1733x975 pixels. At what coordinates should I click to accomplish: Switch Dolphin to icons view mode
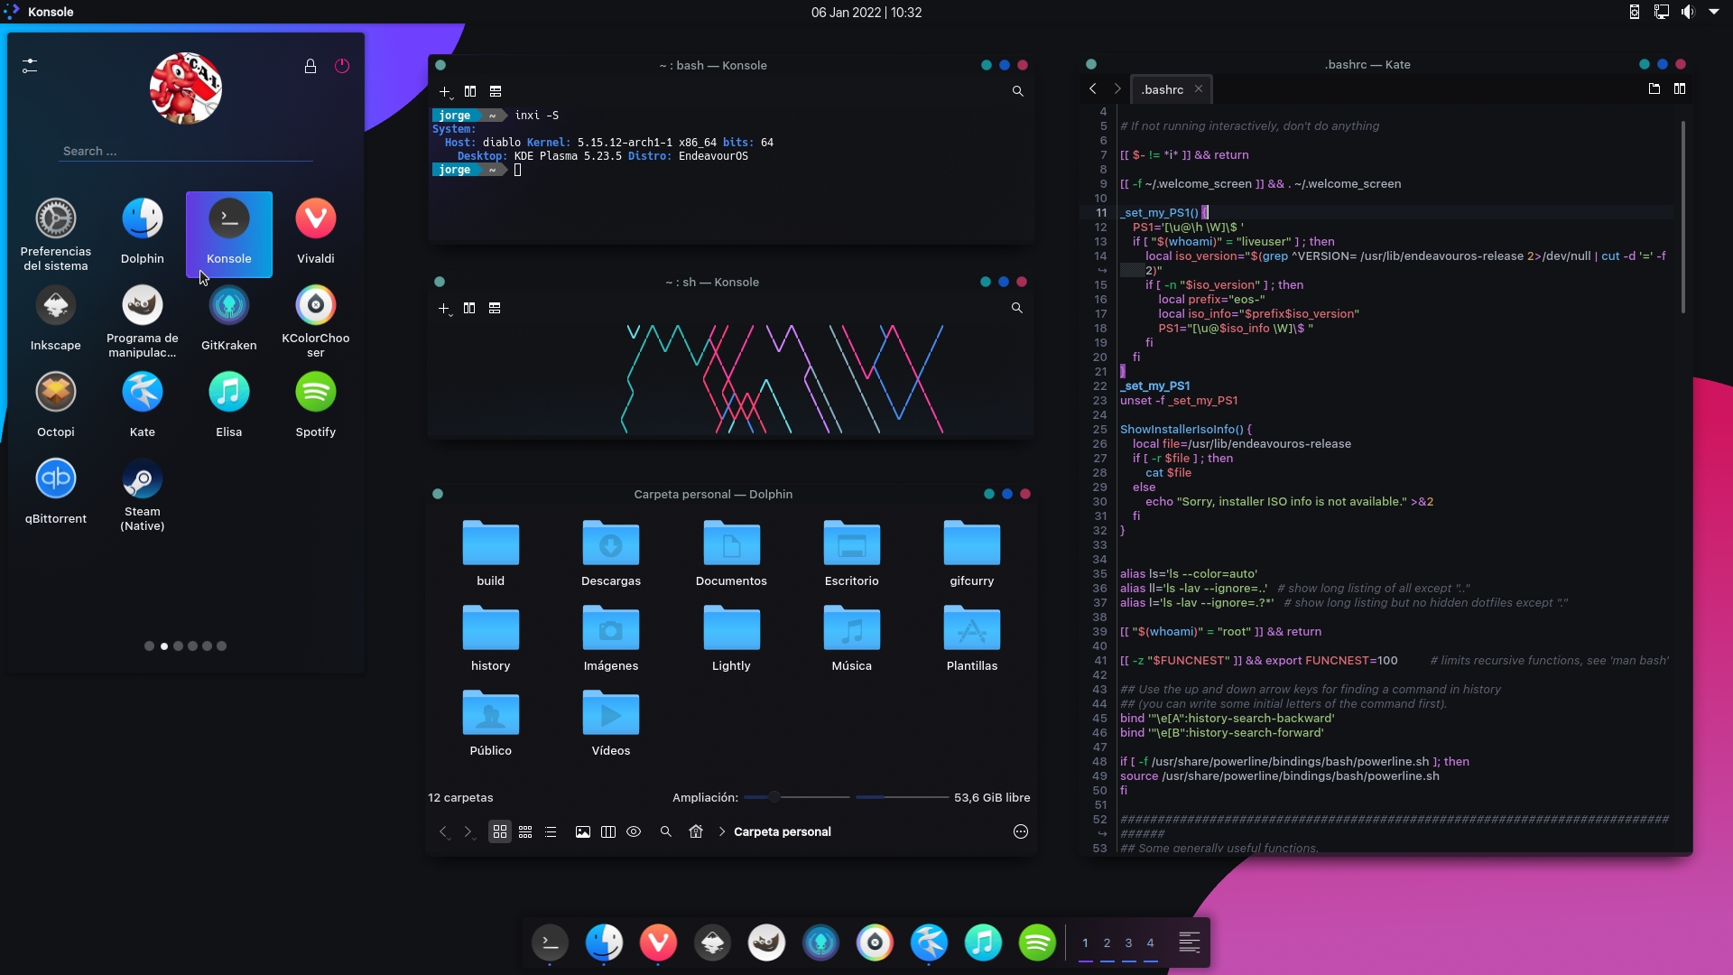point(500,831)
